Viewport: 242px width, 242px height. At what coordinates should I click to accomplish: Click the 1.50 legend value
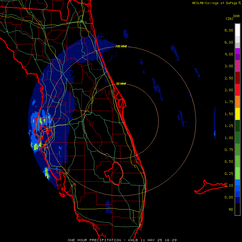tap(229, 114)
